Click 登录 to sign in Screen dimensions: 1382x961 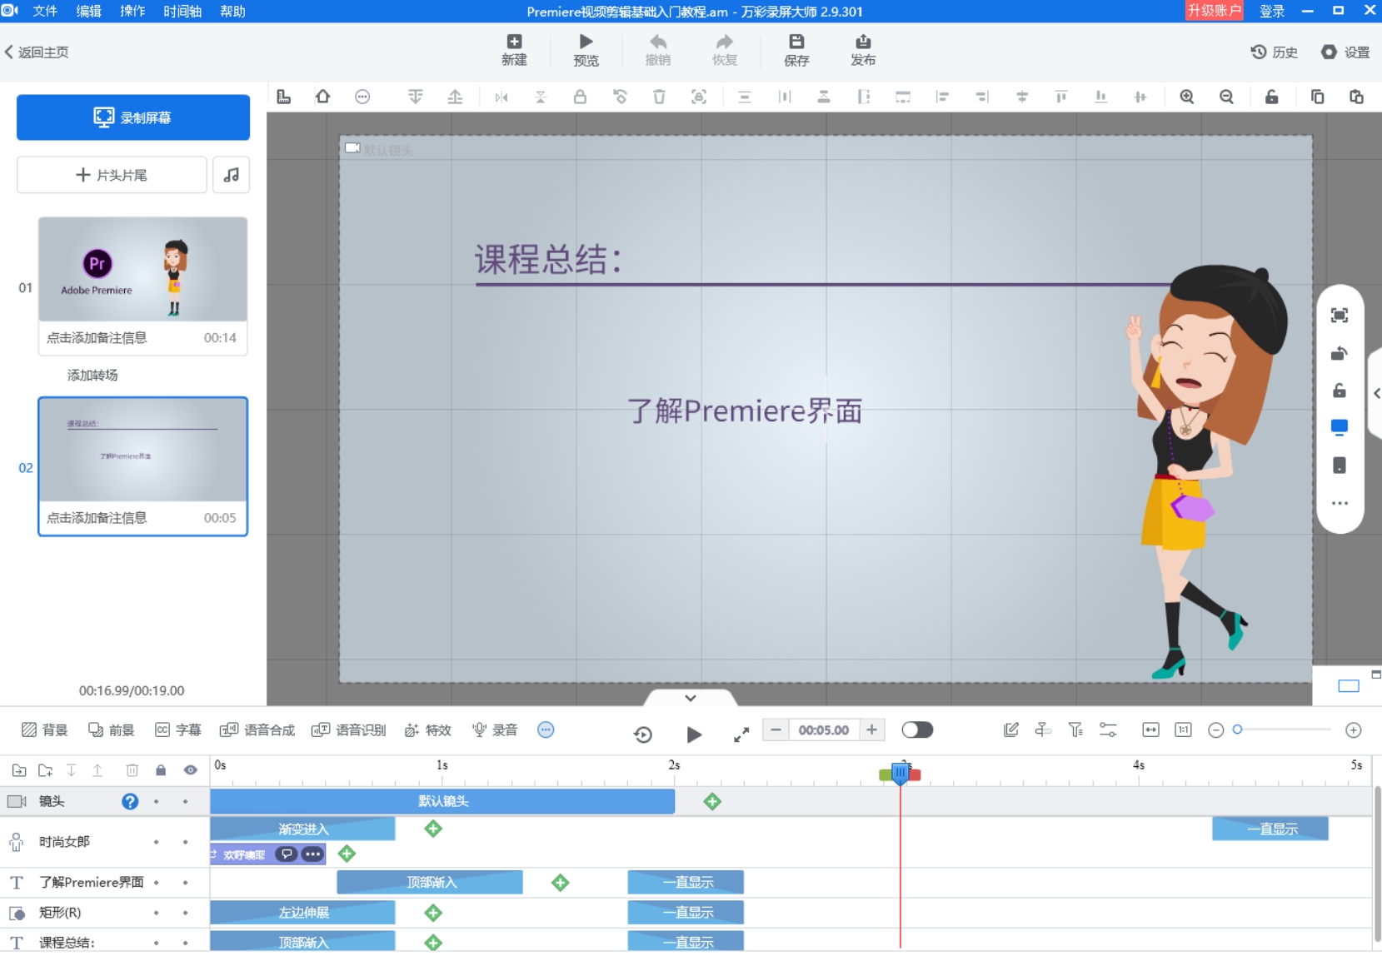tap(1272, 11)
